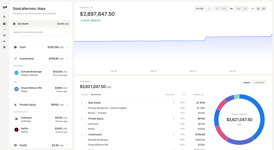The height and width of the screenshot is (150, 274).
Task: Click the infinity logo at top left
Action: click(5, 7)
